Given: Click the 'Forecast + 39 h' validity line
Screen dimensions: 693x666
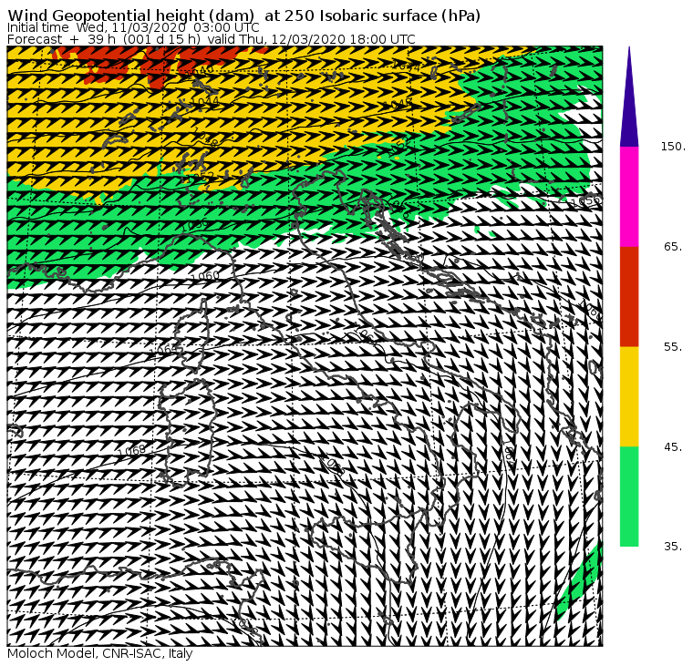Looking at the screenshot, I should (212, 39).
